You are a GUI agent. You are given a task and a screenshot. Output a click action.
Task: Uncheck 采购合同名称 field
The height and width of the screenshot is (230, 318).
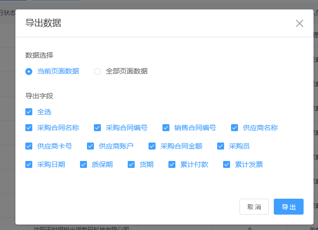[29, 128]
